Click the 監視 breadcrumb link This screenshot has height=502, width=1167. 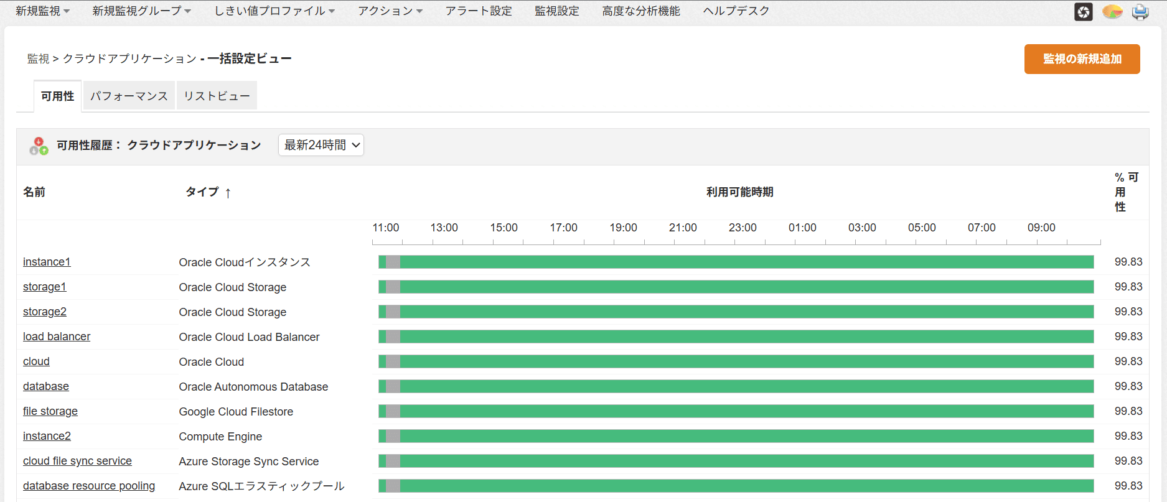[38, 58]
